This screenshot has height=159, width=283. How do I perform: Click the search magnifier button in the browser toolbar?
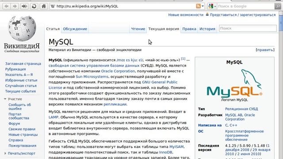click(x=277, y=6)
